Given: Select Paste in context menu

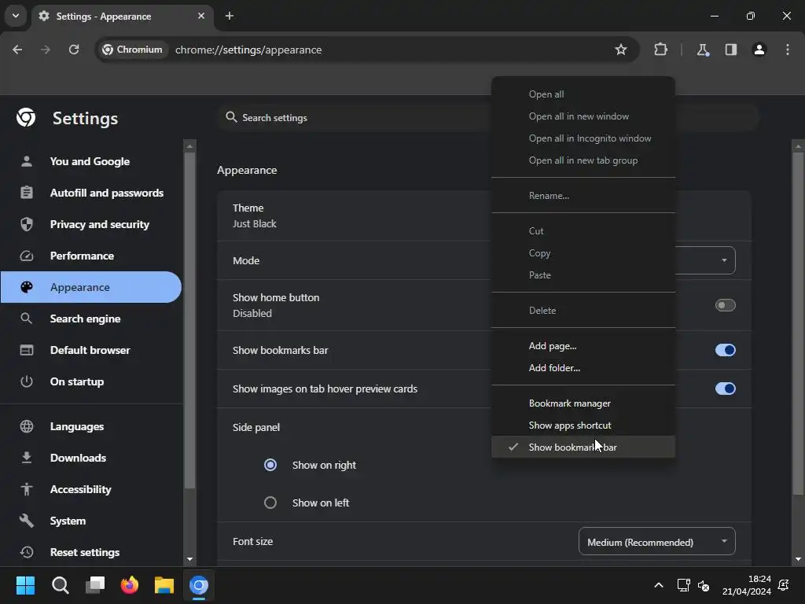Looking at the screenshot, I should 583,275.
